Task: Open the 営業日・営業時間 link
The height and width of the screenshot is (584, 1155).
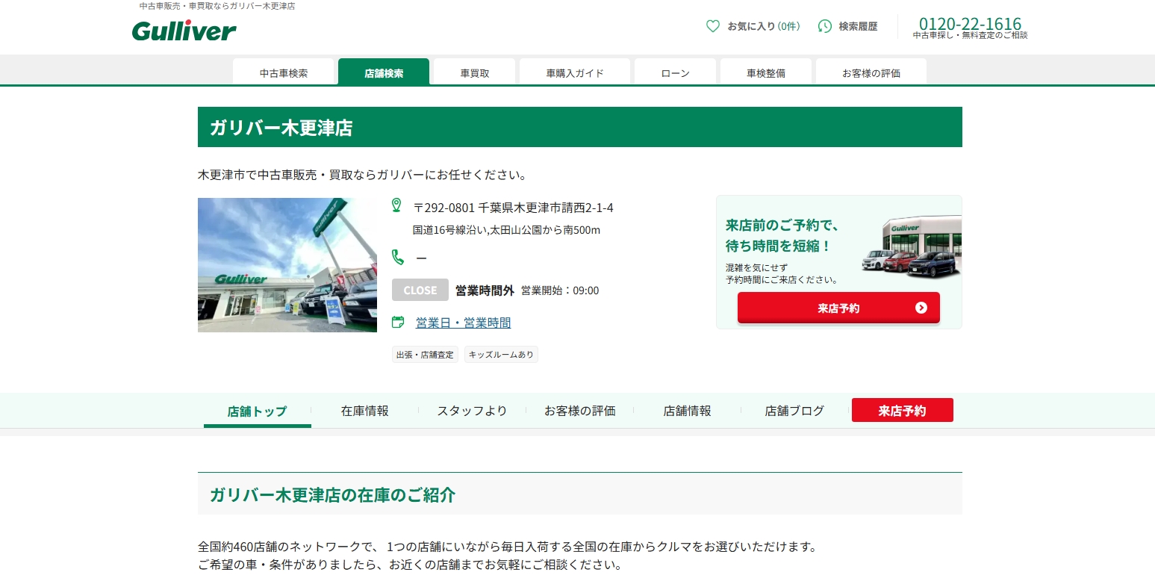Action: coord(463,323)
